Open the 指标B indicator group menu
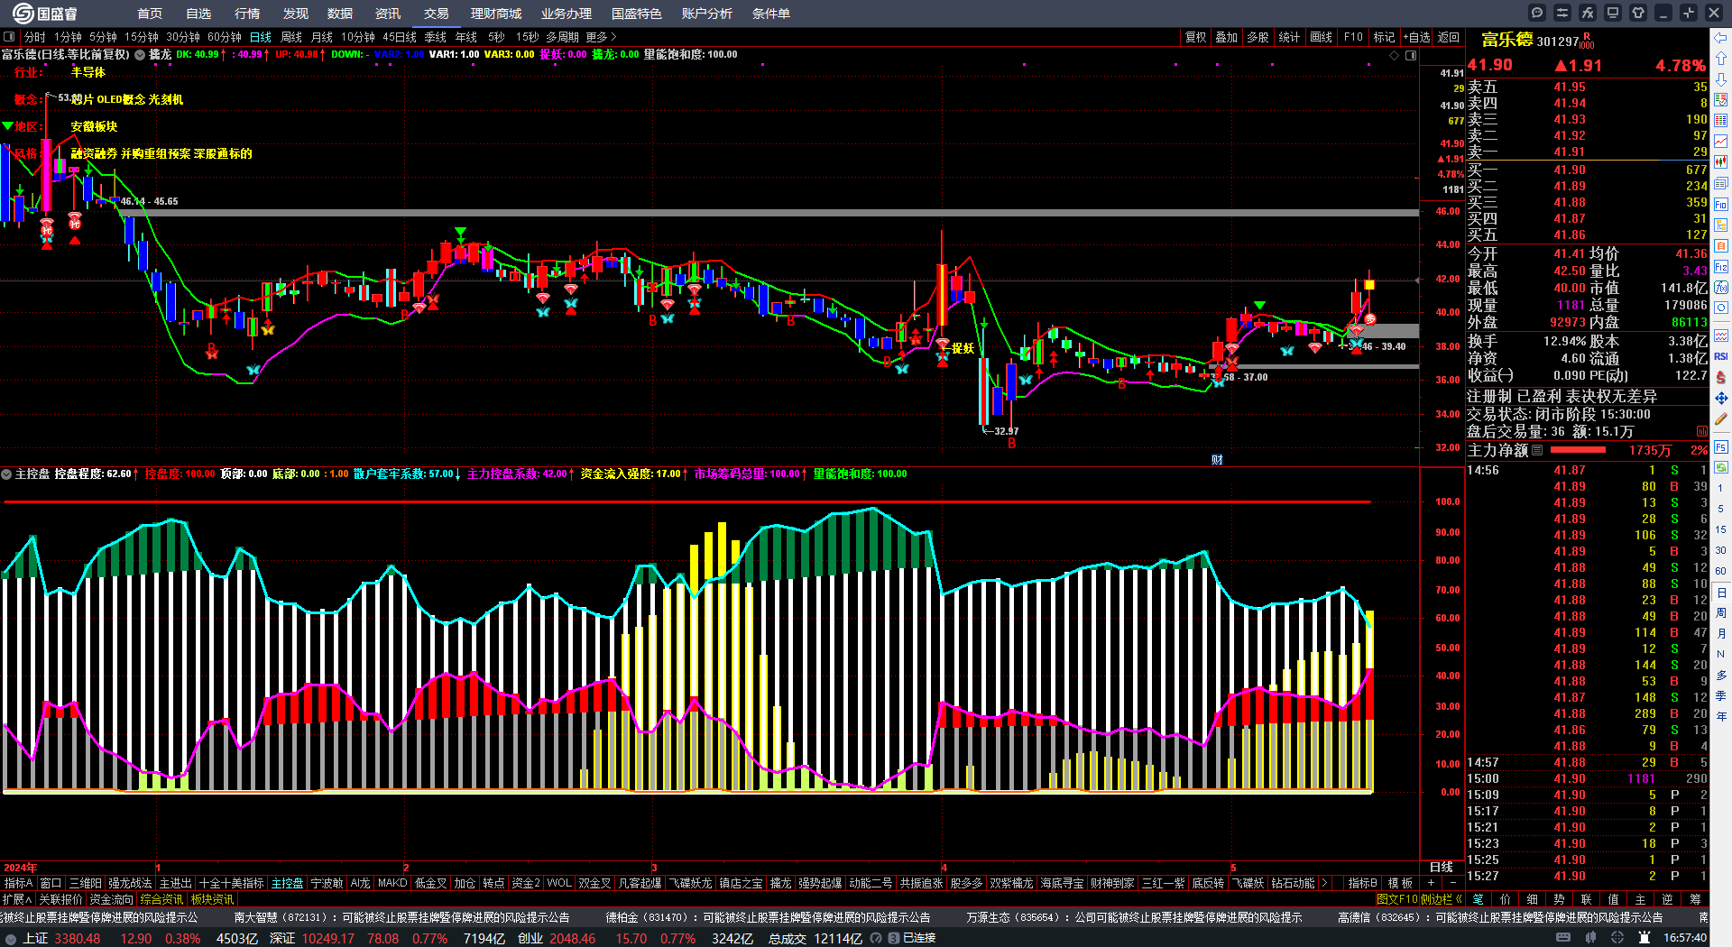Screen dimensions: 1732x947 (1362, 883)
